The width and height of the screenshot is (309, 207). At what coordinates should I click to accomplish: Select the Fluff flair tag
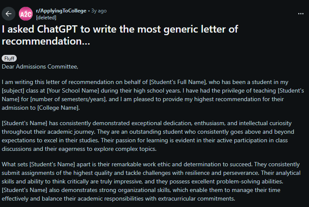coord(9,59)
